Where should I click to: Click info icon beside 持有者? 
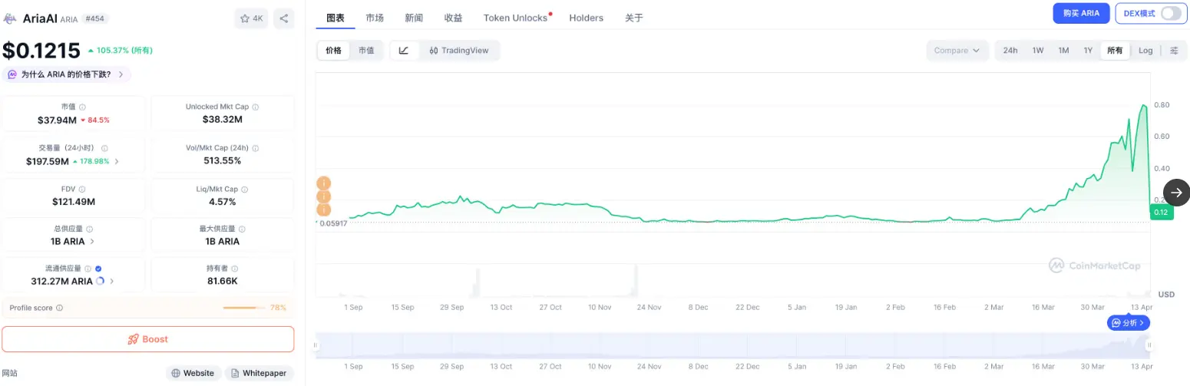pyautogui.click(x=235, y=269)
